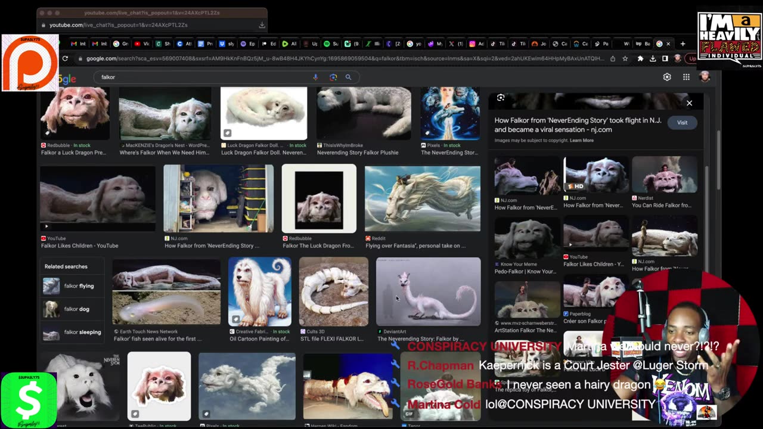The width and height of the screenshot is (763, 429).
Task: Open the Oil Cartoon Painting image
Action: tap(259, 291)
